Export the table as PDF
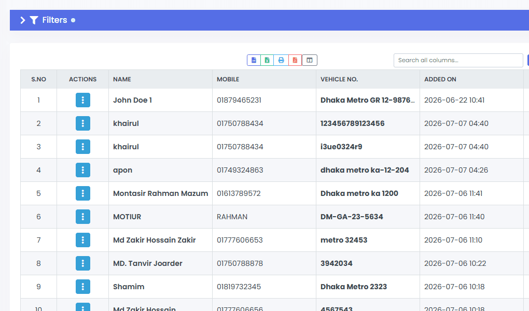 click(295, 60)
